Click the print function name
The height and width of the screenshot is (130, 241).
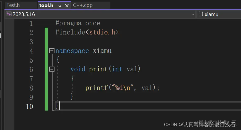coord(98,69)
